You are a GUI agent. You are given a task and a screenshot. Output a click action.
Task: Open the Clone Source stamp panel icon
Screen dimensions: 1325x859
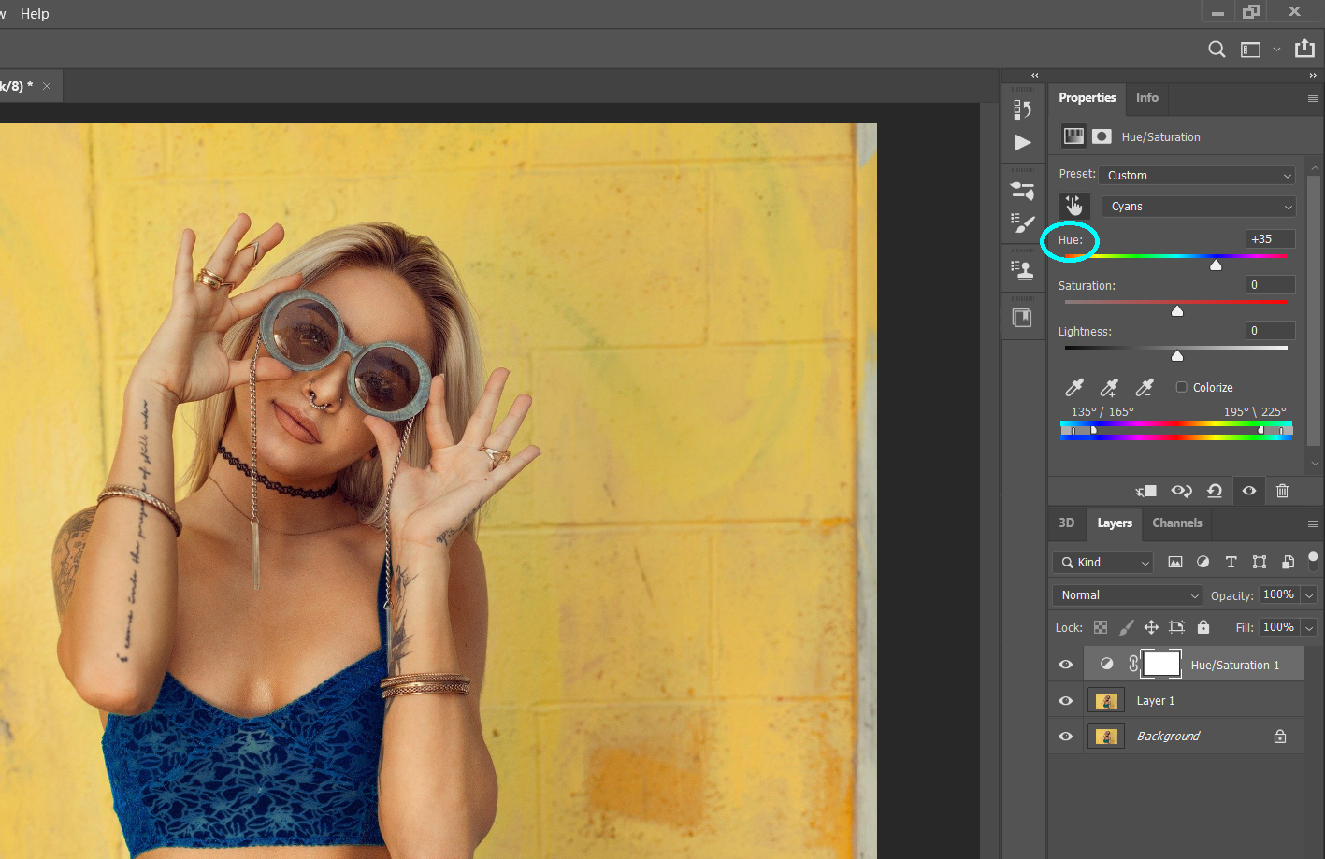coord(1023,271)
